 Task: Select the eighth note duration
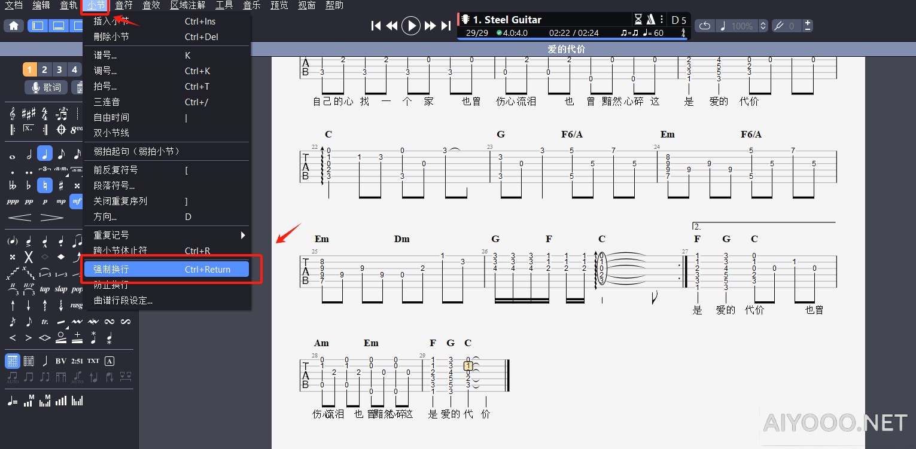(x=61, y=154)
